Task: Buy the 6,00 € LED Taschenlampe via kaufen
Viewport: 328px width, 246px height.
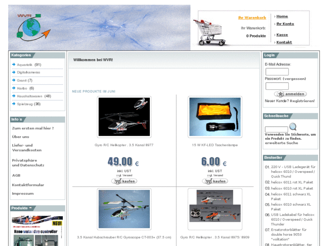Action: pos(215,181)
